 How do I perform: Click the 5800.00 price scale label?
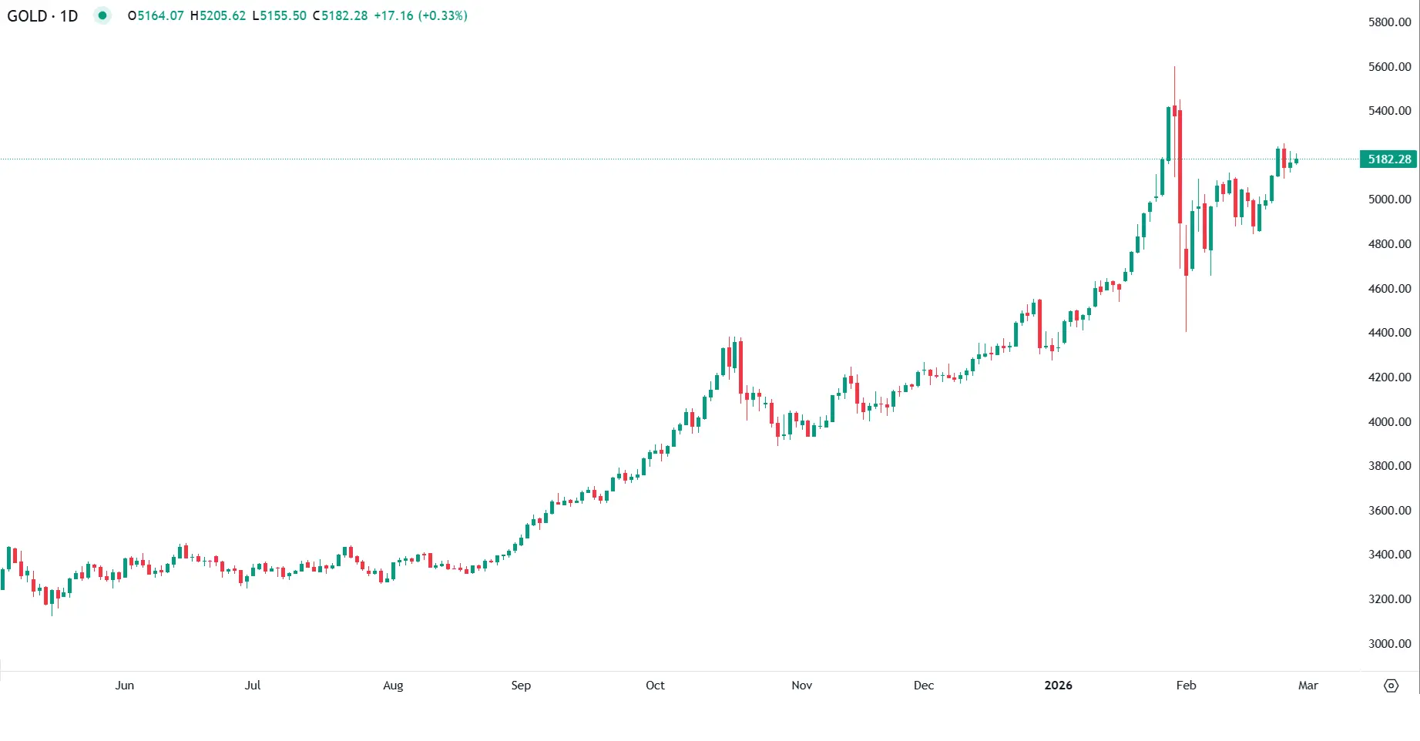(x=1390, y=22)
